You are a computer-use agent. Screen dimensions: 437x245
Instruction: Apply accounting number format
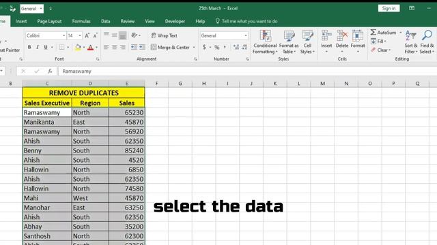204,47
